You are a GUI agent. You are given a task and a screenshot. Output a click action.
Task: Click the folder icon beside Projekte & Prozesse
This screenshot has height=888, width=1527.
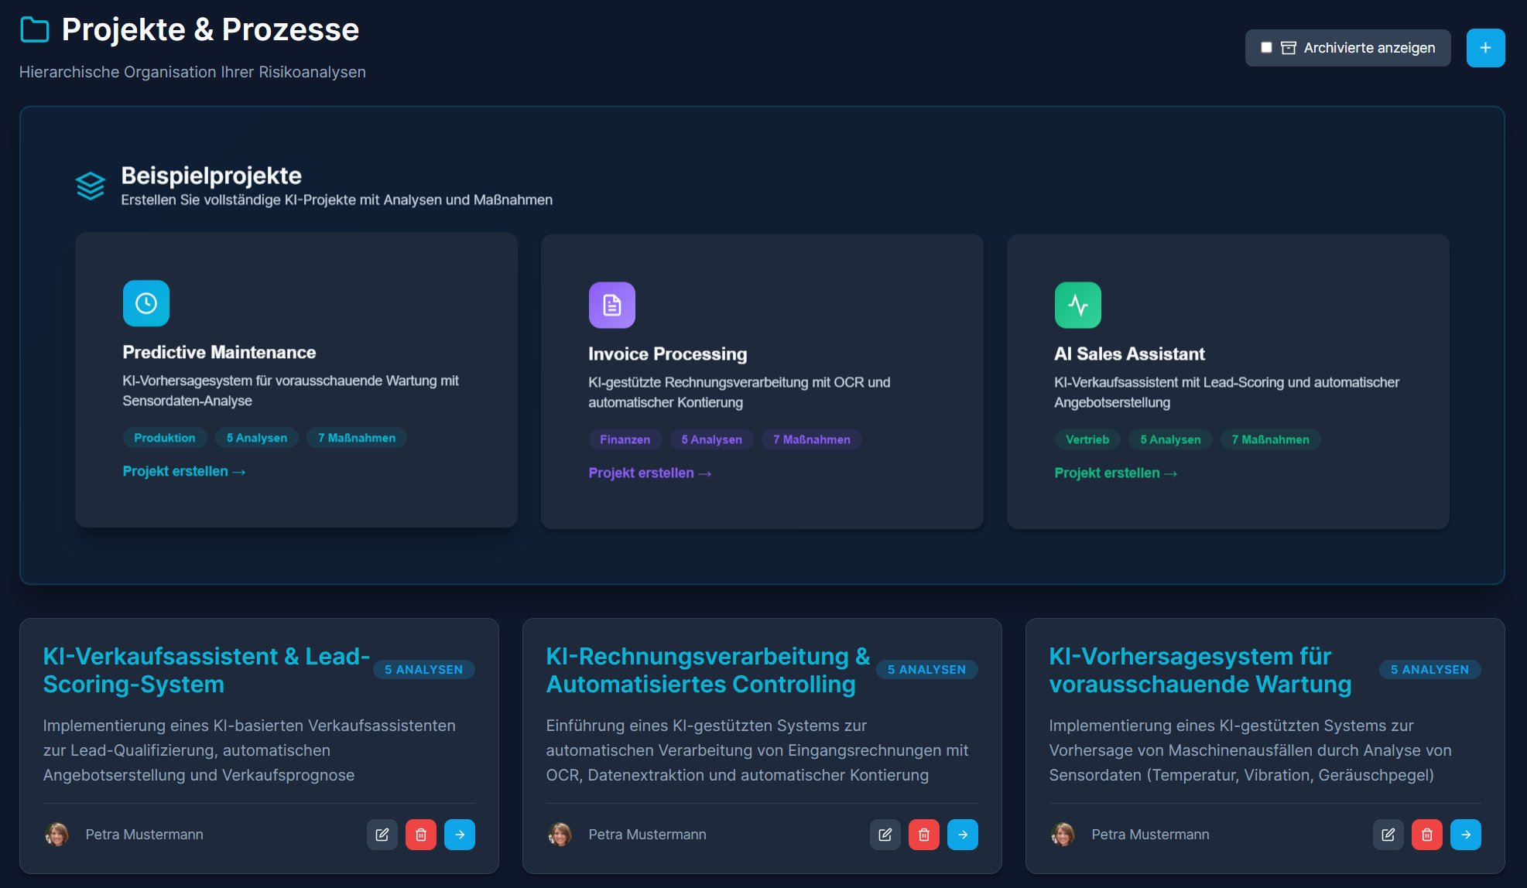34,29
